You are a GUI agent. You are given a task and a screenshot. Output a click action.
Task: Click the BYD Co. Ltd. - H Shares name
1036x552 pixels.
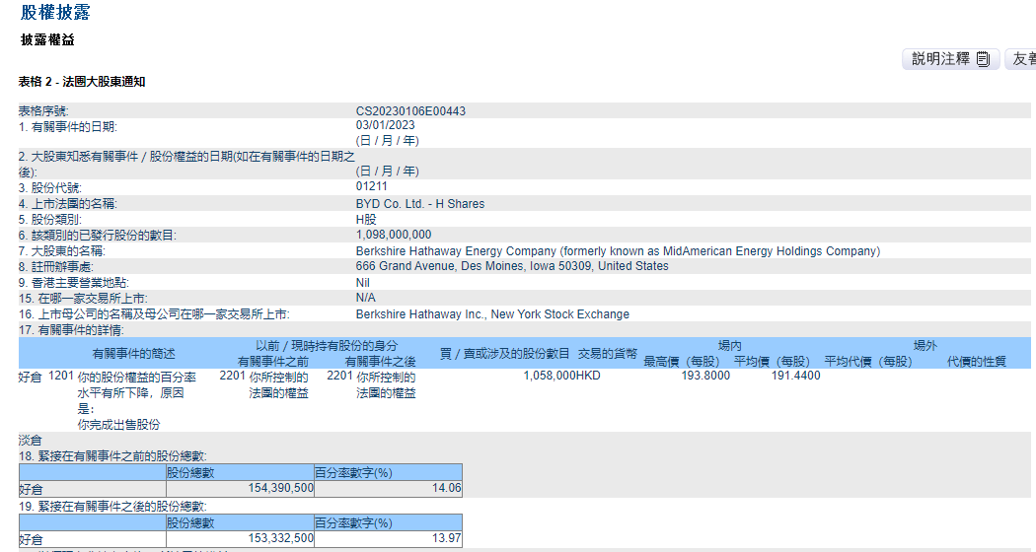419,204
